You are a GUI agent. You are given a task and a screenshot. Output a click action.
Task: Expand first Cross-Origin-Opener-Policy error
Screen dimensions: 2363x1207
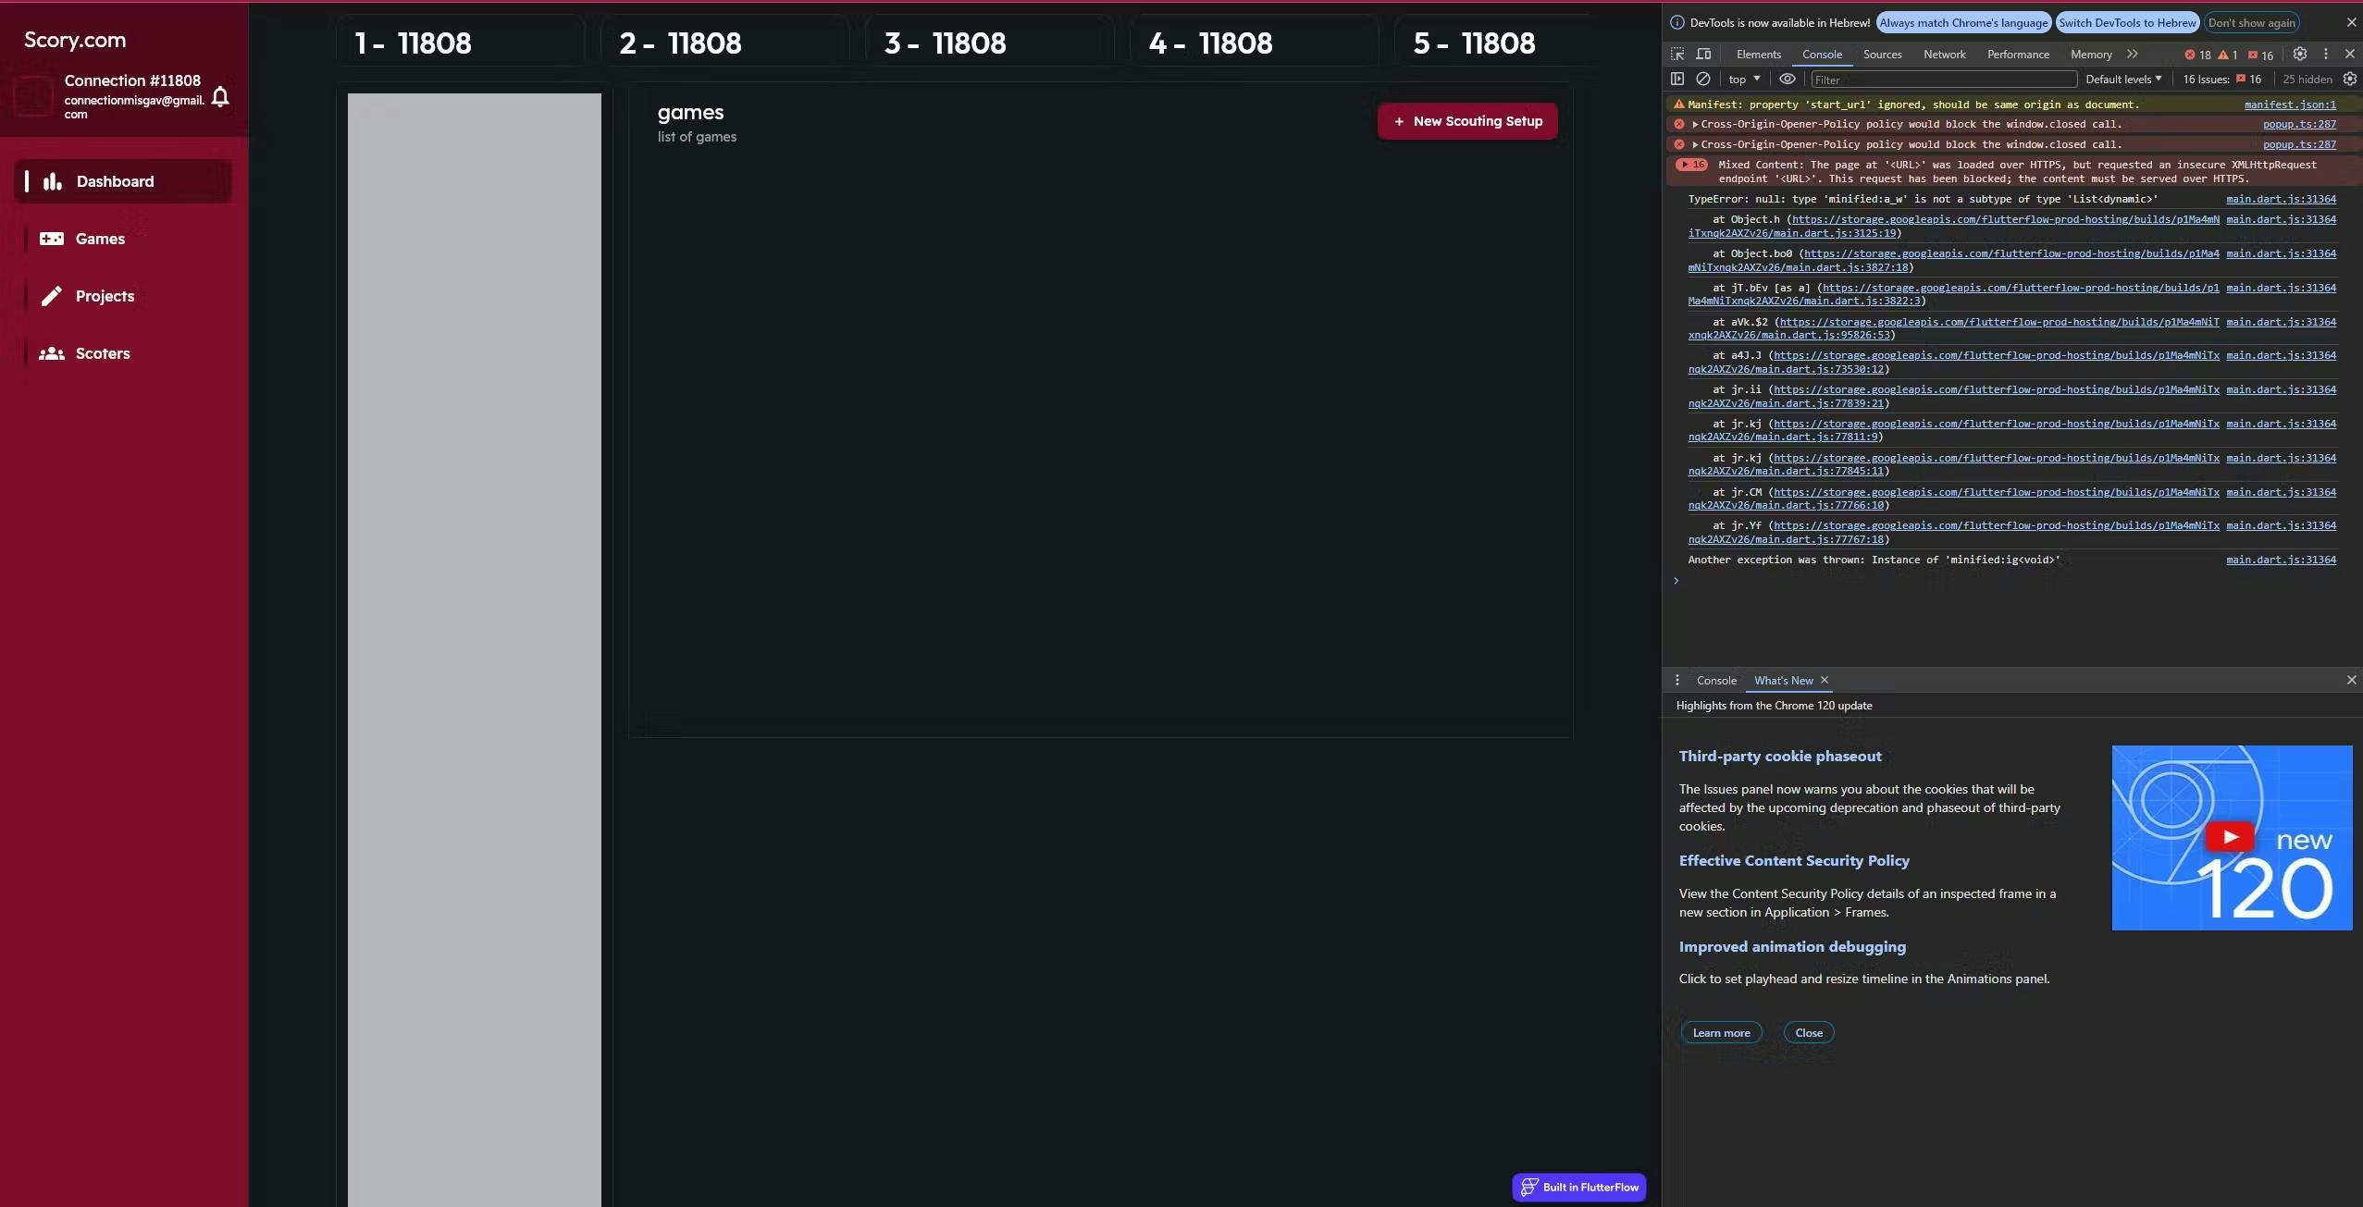click(x=1695, y=124)
